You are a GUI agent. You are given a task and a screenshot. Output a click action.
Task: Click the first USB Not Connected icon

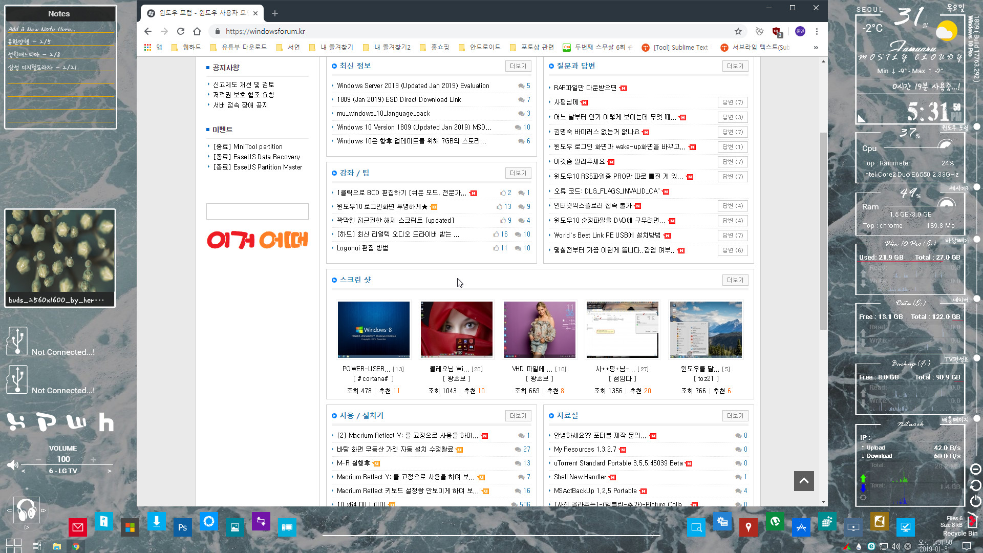pyautogui.click(x=17, y=341)
